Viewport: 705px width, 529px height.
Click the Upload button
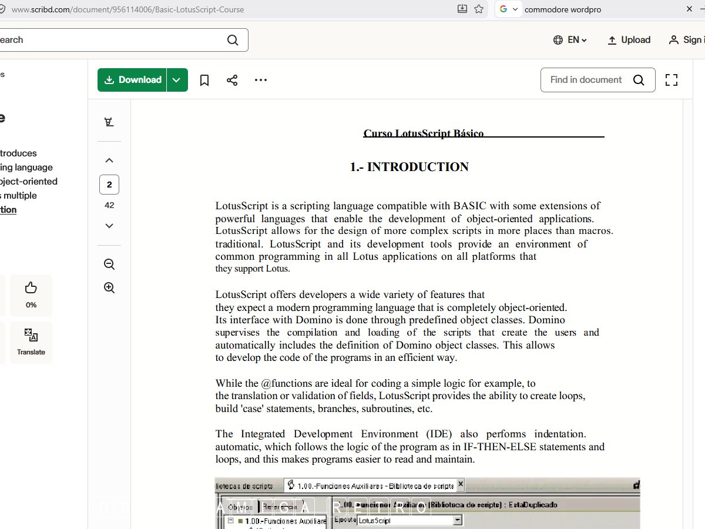pyautogui.click(x=629, y=40)
